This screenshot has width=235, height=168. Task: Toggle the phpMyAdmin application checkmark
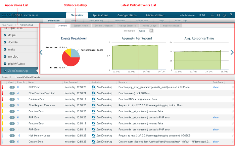tap(5, 63)
